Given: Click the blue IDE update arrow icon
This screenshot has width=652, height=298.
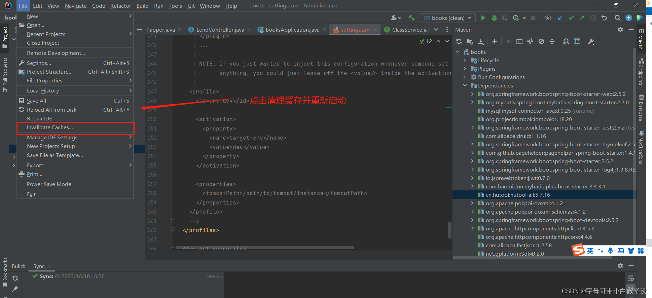Looking at the screenshot, I should [x=629, y=18].
